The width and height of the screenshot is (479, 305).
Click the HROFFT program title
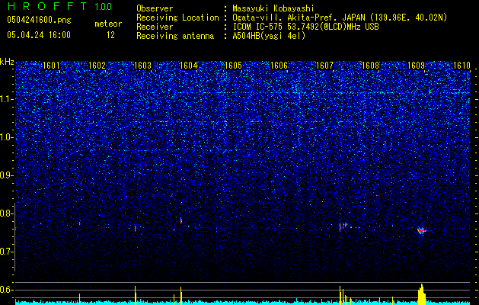coord(46,6)
